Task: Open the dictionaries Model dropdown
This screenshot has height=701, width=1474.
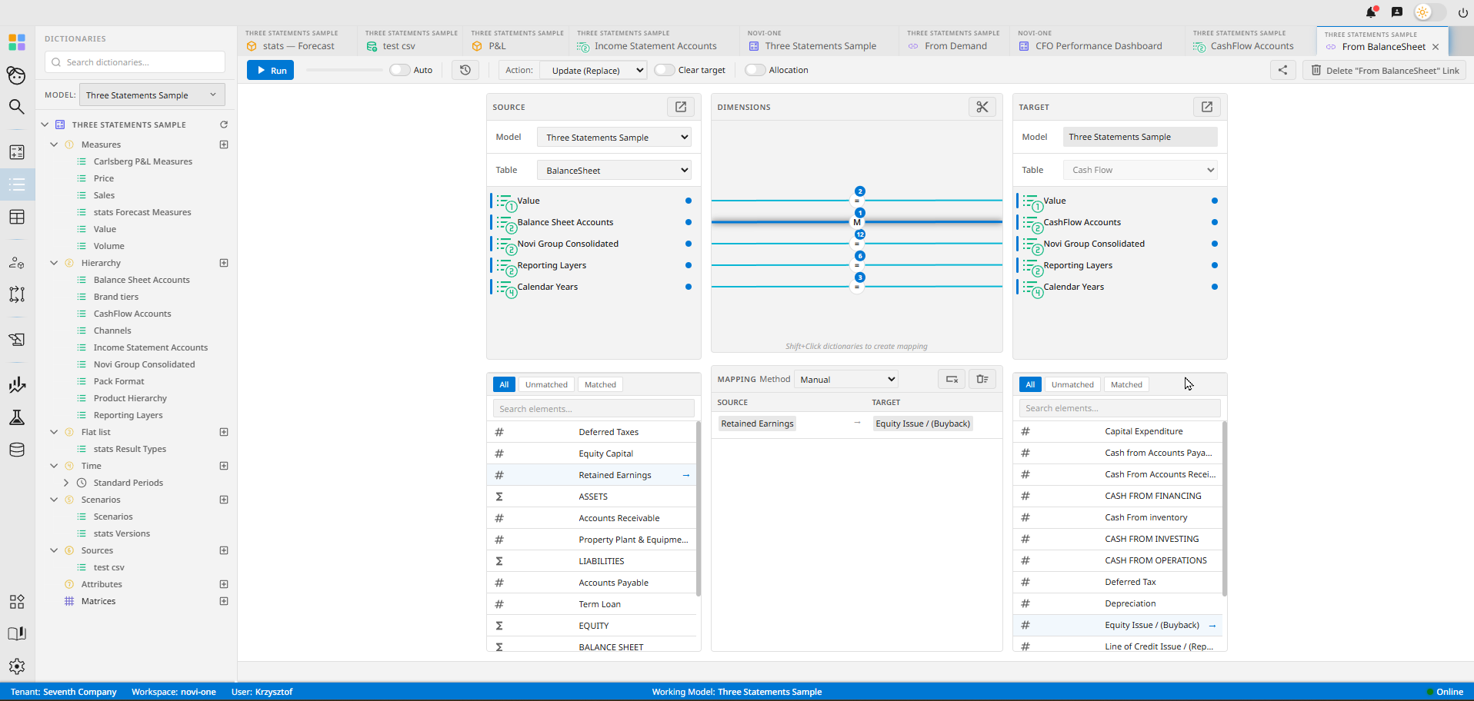Action: pos(152,95)
